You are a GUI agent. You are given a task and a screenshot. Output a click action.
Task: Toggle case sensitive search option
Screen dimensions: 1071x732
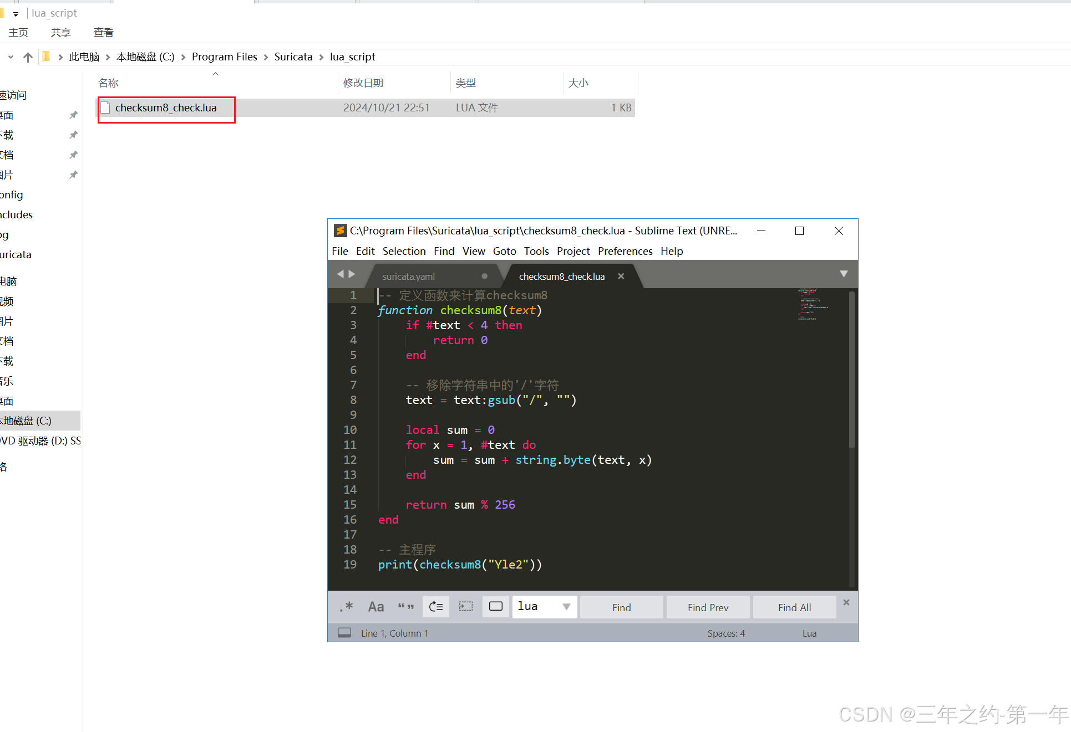click(376, 607)
